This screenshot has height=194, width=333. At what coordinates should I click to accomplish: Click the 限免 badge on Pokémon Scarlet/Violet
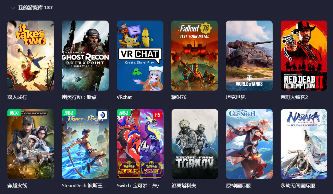point(124,113)
